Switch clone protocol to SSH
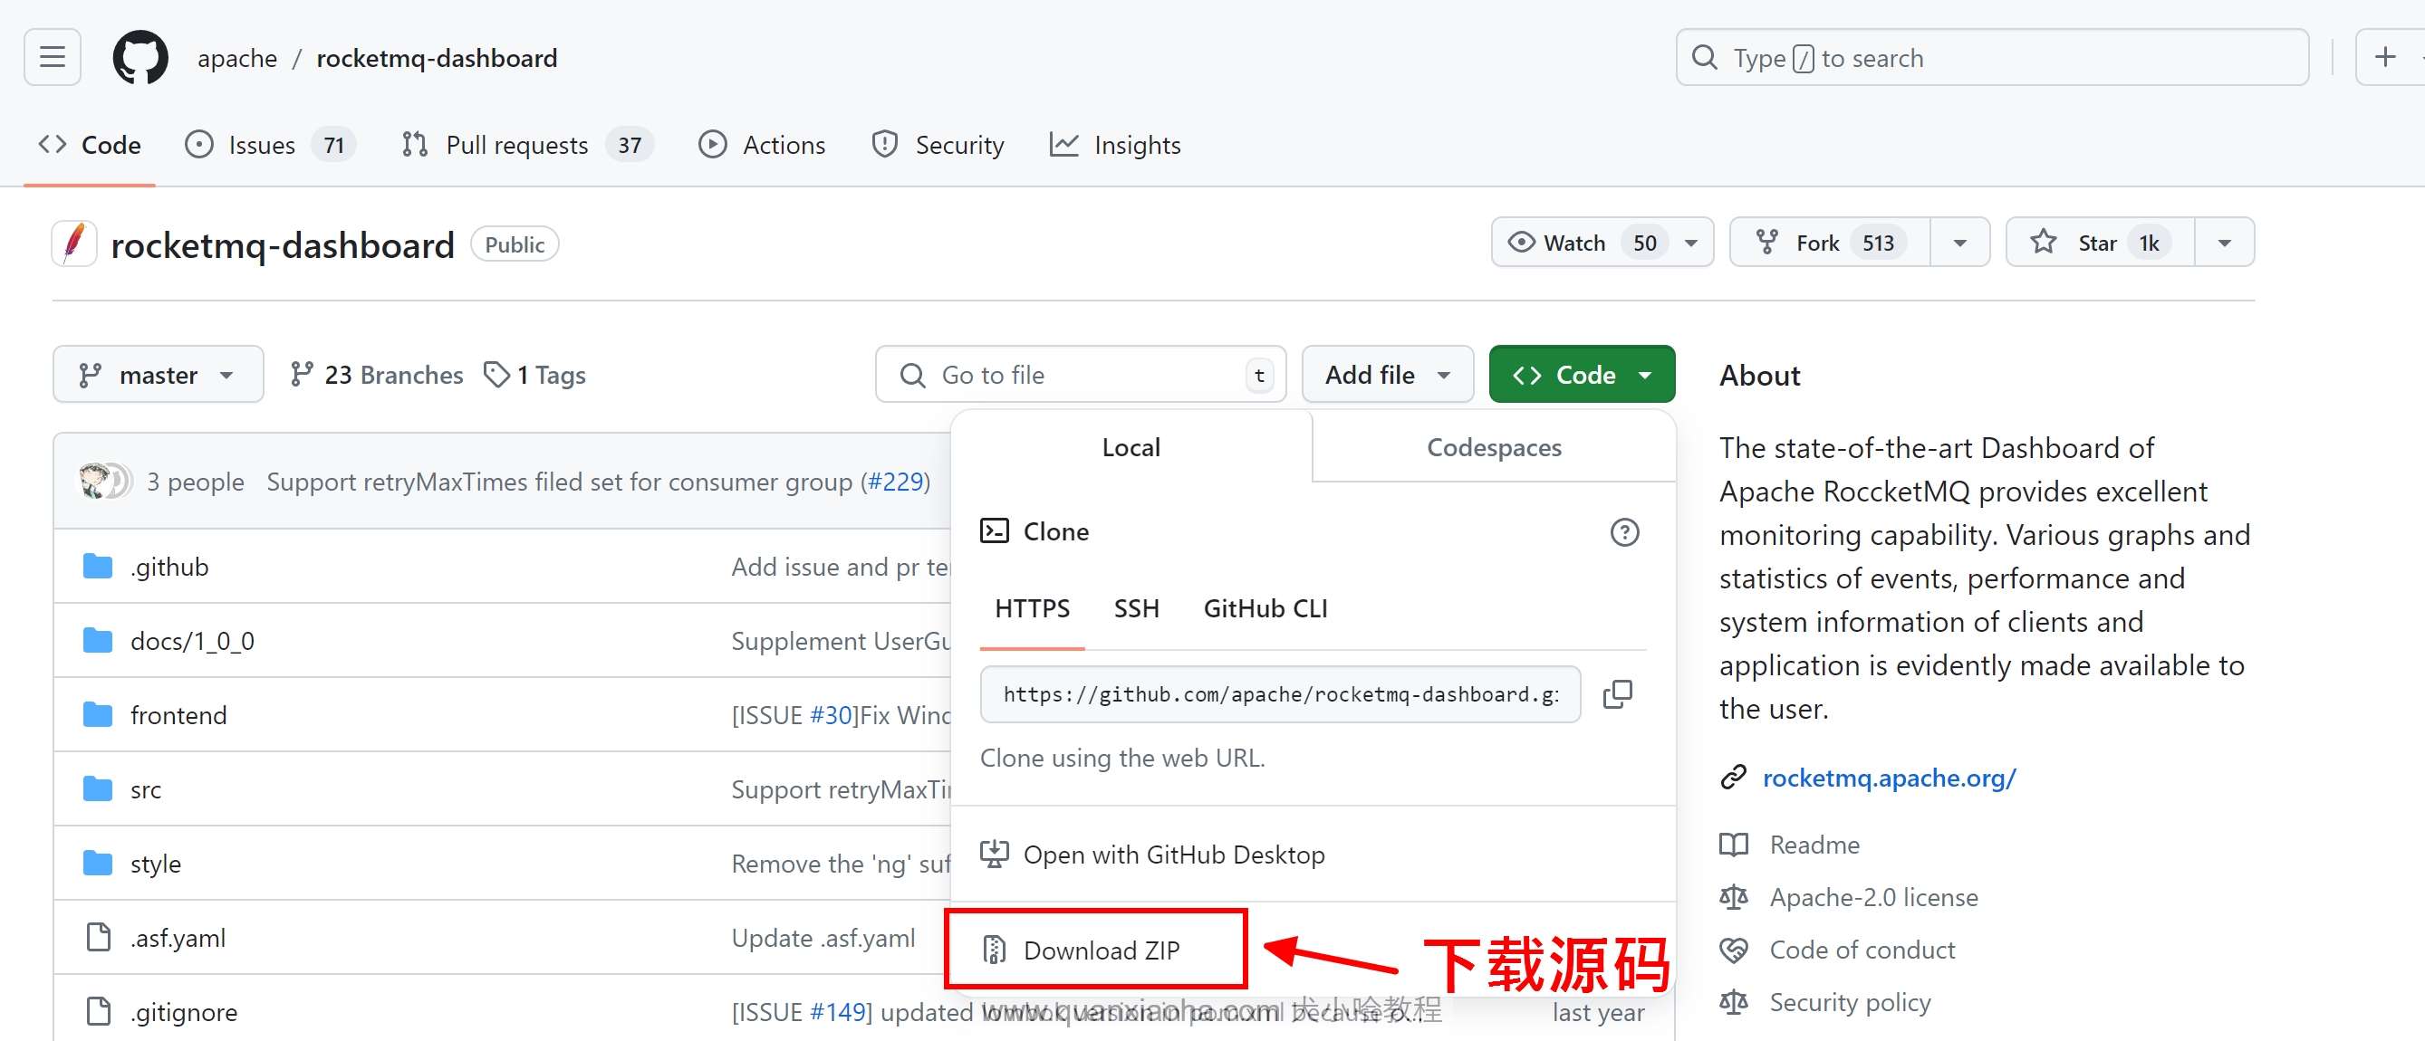 [1136, 608]
